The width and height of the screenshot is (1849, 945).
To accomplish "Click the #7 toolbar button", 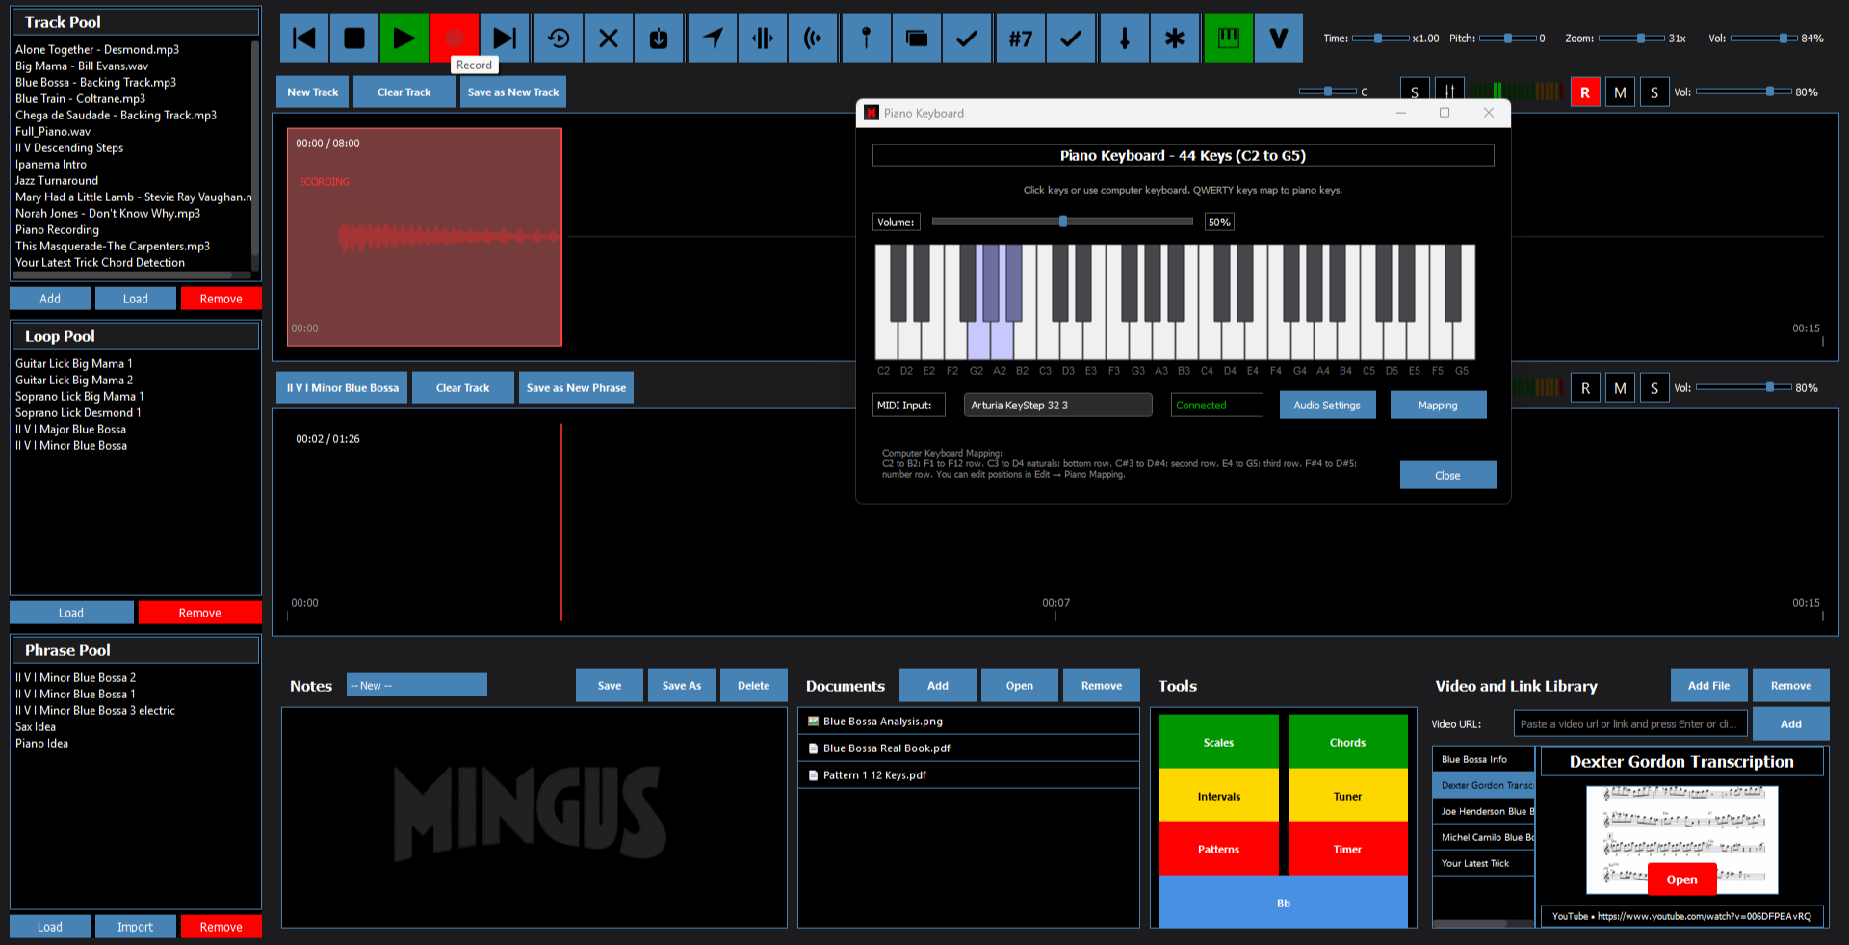I will click(x=1020, y=39).
